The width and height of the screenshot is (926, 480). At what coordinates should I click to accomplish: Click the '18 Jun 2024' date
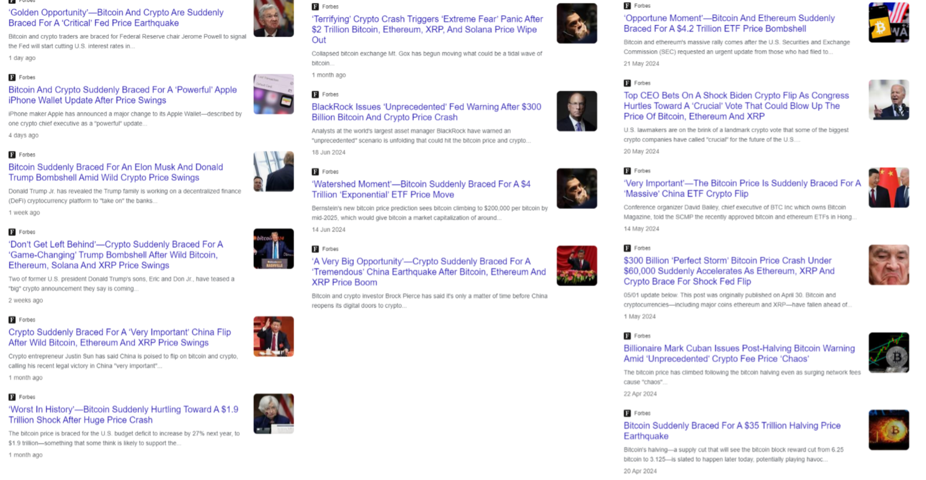(x=328, y=152)
